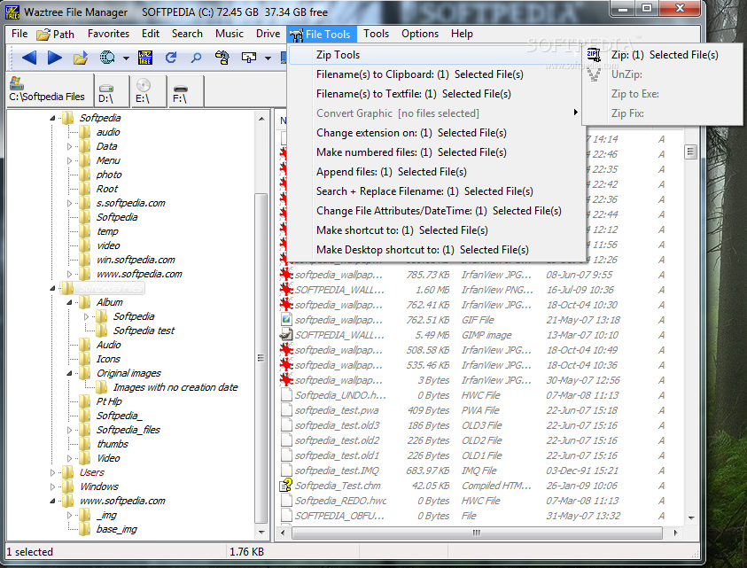
Task: Expand the Data folder node
Action: (69, 146)
